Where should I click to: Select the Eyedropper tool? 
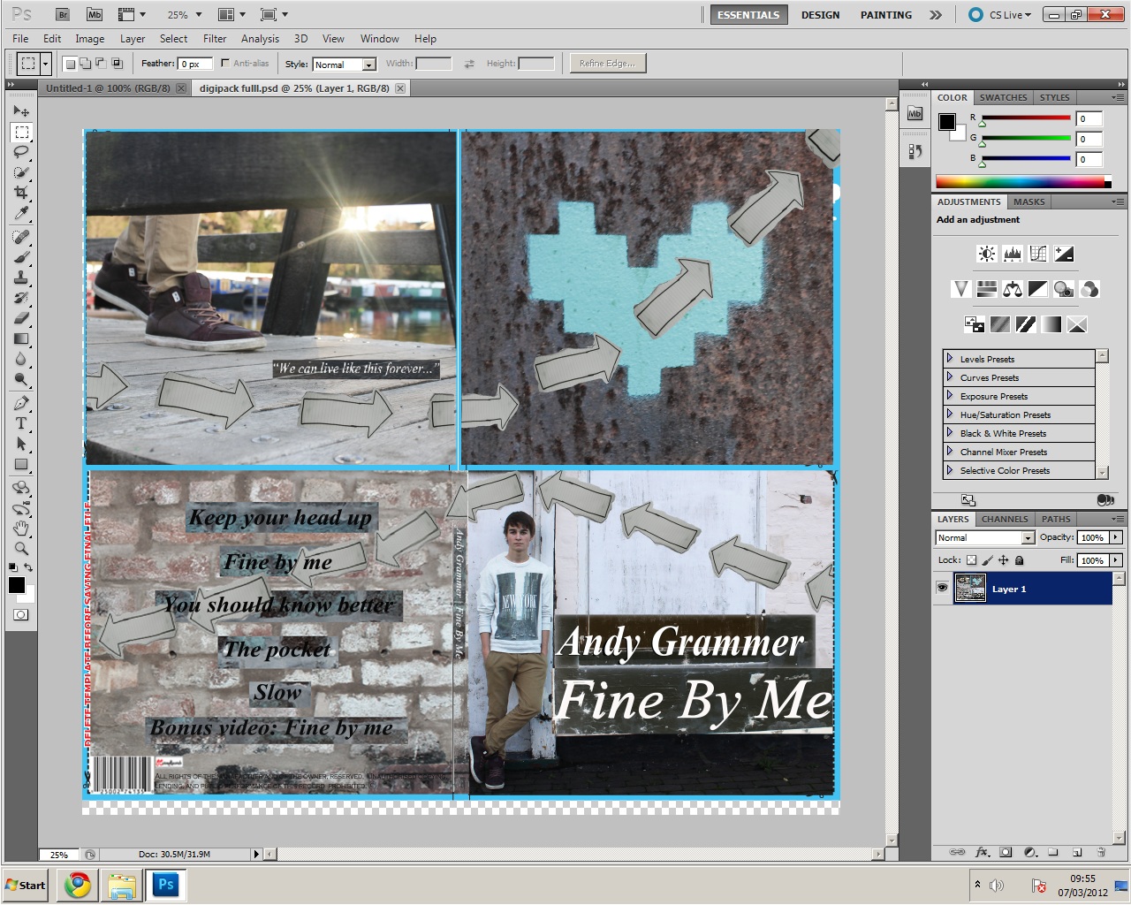tap(21, 213)
